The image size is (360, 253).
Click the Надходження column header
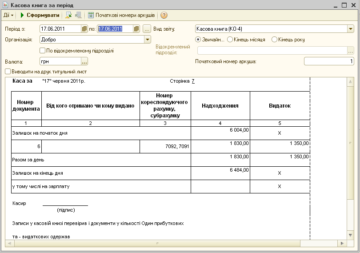[220, 106]
